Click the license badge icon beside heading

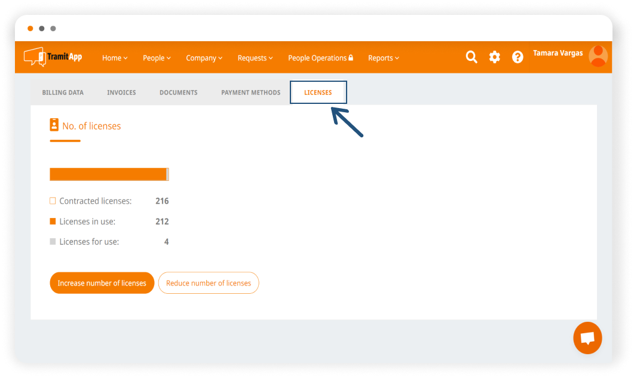[54, 125]
